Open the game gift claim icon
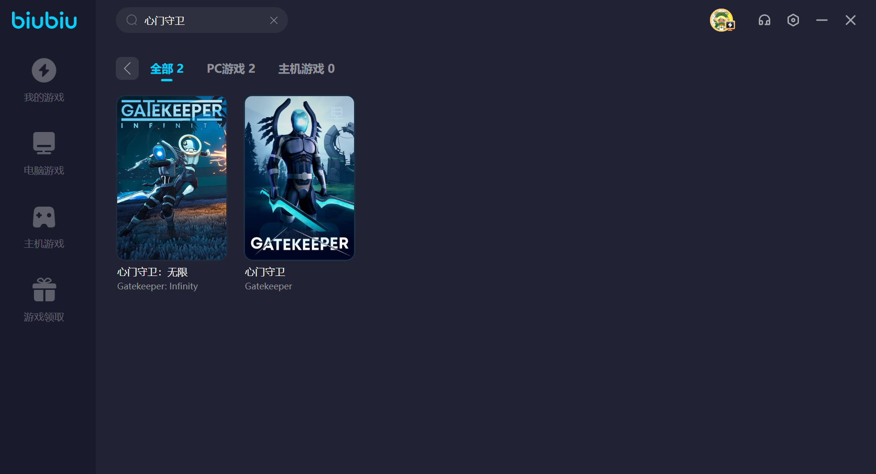Image resolution: width=876 pixels, height=474 pixels. 44,290
